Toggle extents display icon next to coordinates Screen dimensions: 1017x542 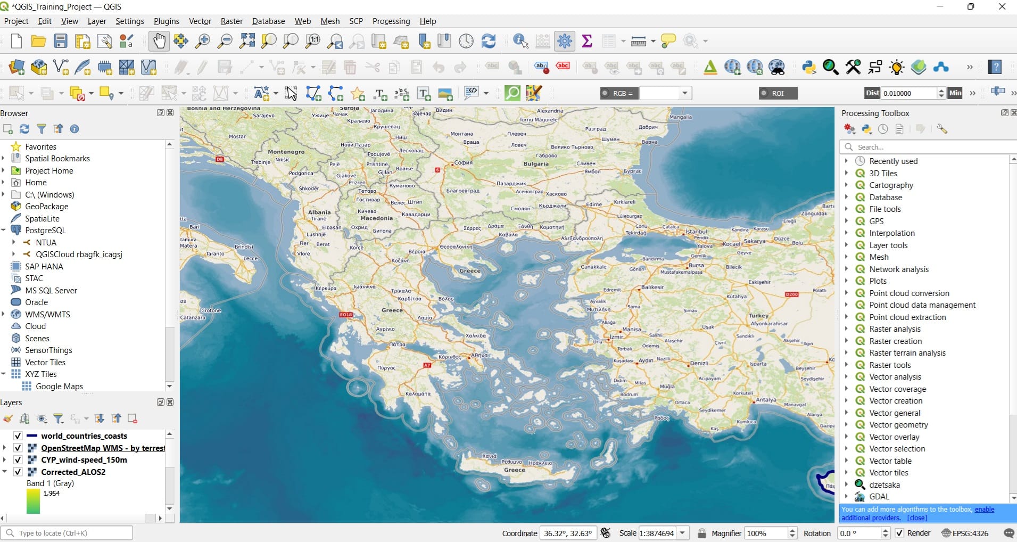pyautogui.click(x=606, y=533)
